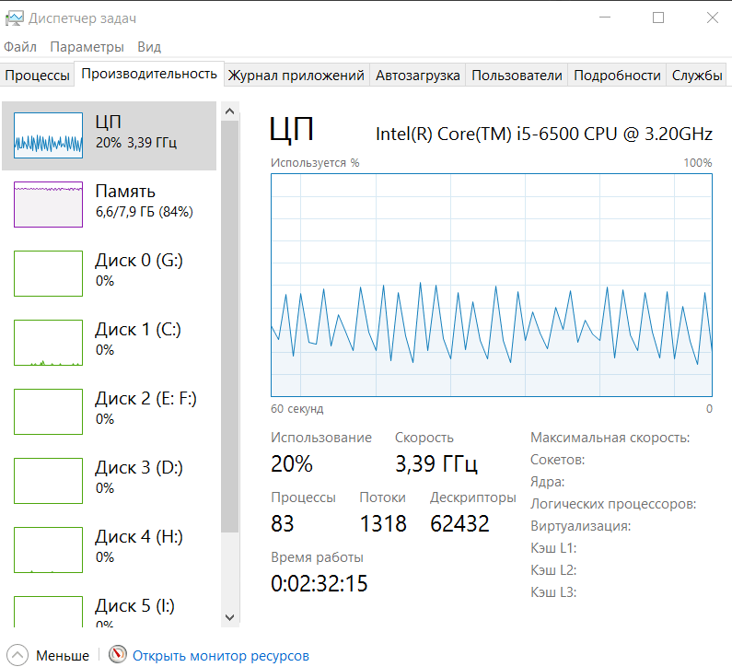Close the Диспетчер задач window
Image resolution: width=732 pixels, height=667 pixels.
click(713, 18)
